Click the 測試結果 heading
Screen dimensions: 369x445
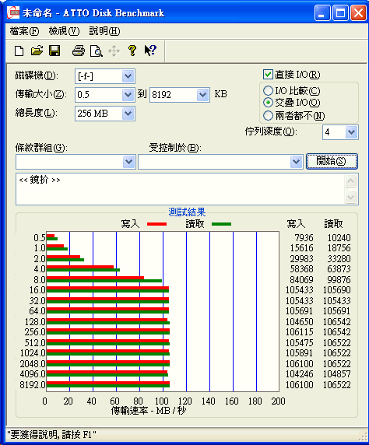(187, 212)
